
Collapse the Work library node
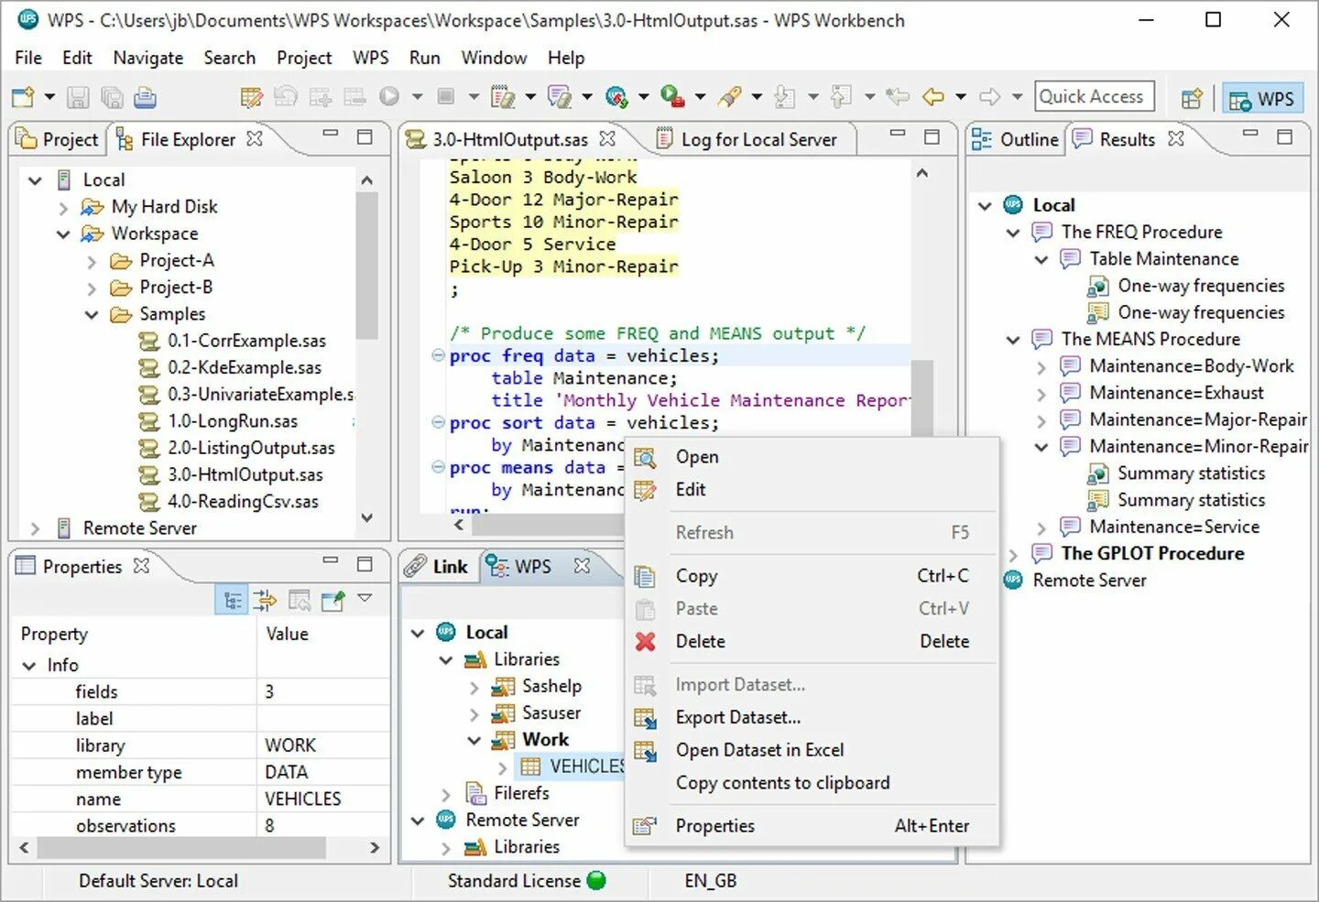474,740
